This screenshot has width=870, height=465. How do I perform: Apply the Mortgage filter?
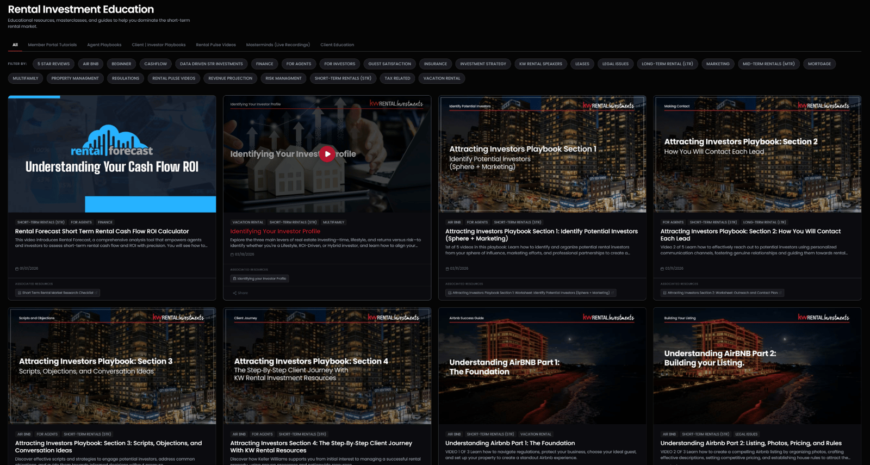click(819, 64)
